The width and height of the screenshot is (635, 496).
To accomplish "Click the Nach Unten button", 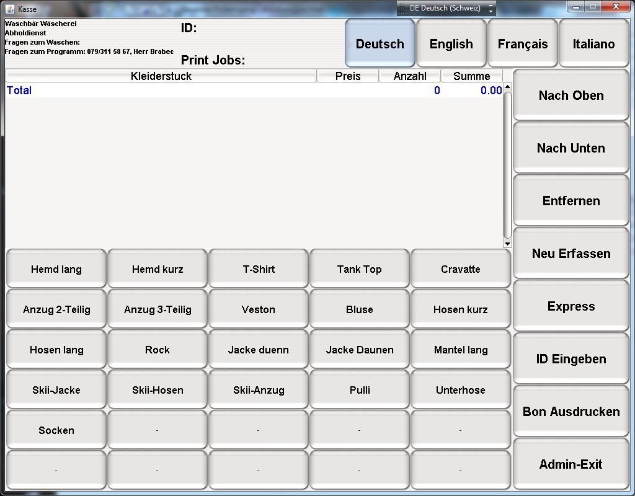I will pos(571,148).
